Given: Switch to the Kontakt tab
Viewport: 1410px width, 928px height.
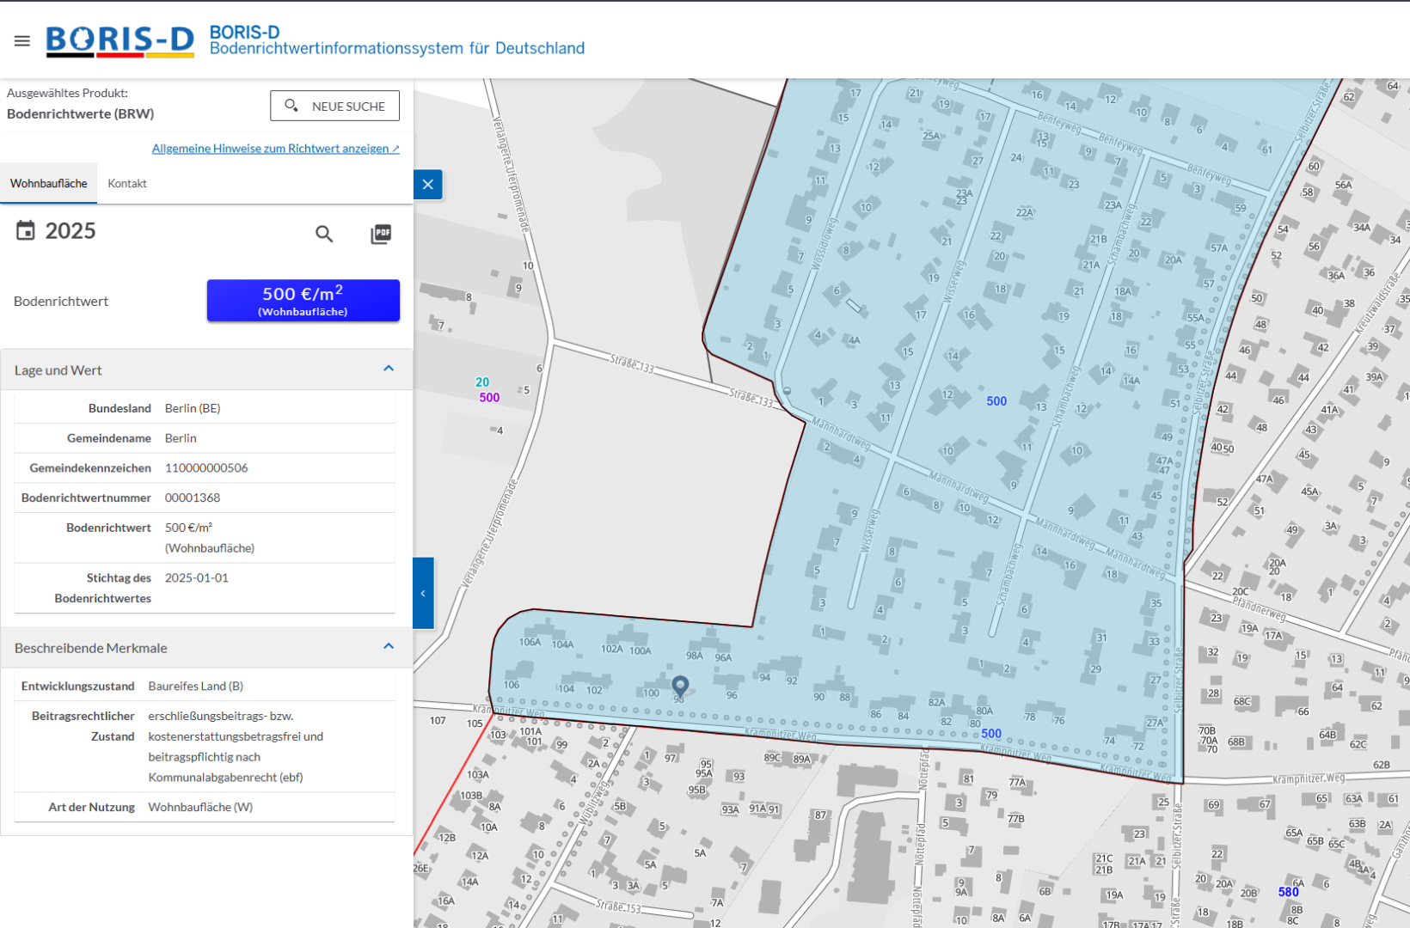Looking at the screenshot, I should click(127, 184).
